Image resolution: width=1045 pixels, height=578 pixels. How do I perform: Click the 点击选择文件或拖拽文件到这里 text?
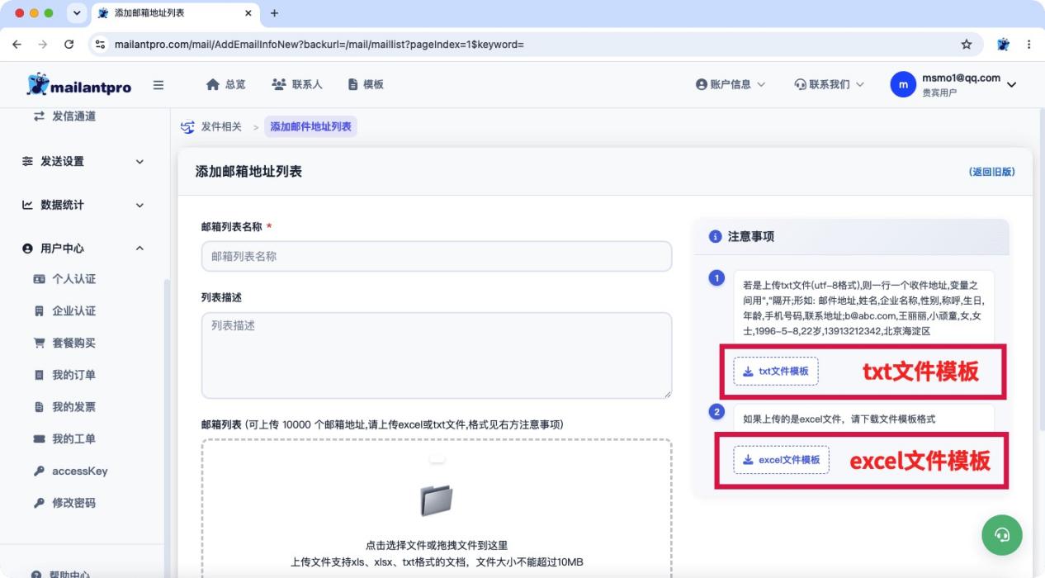pos(437,545)
